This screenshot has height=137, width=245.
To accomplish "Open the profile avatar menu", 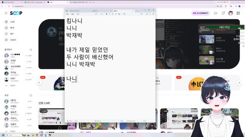I will (x=230, y=13).
